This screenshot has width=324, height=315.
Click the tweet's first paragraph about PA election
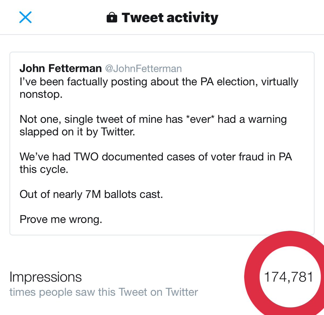click(159, 82)
